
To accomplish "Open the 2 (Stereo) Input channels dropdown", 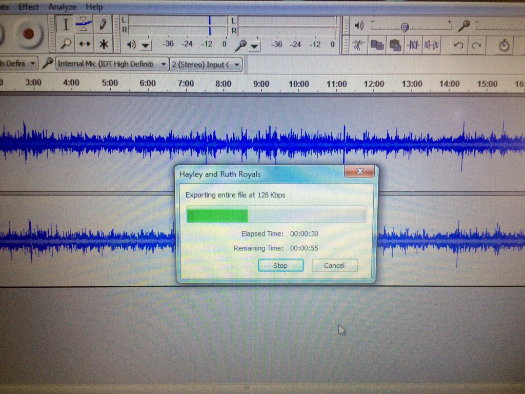I will (x=206, y=64).
